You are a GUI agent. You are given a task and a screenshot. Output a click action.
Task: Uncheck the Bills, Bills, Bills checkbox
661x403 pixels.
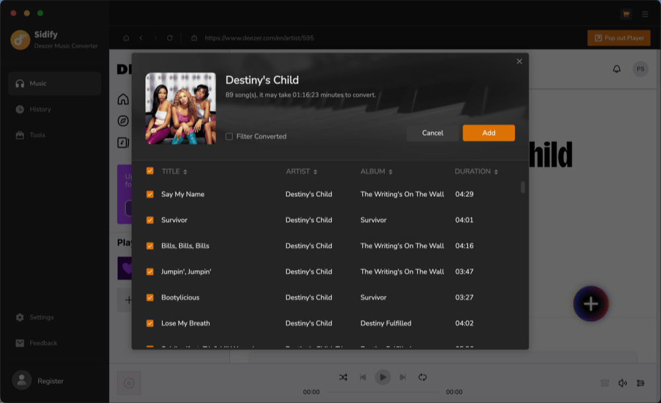click(x=149, y=246)
